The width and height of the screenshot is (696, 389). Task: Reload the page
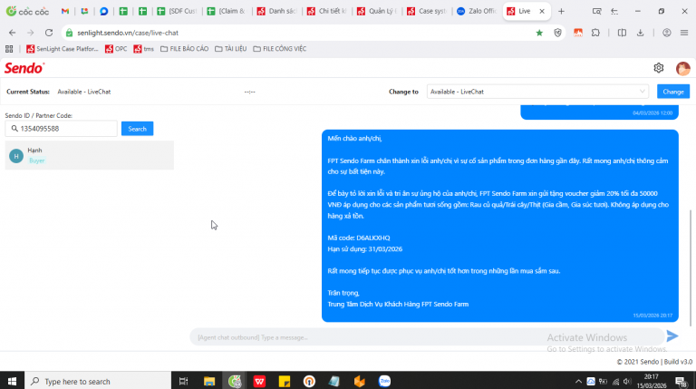(x=49, y=33)
